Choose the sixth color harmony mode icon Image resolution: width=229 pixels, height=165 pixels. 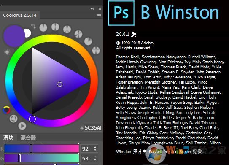click(96, 50)
